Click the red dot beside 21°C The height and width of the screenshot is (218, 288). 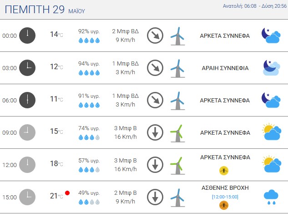(x=67, y=193)
